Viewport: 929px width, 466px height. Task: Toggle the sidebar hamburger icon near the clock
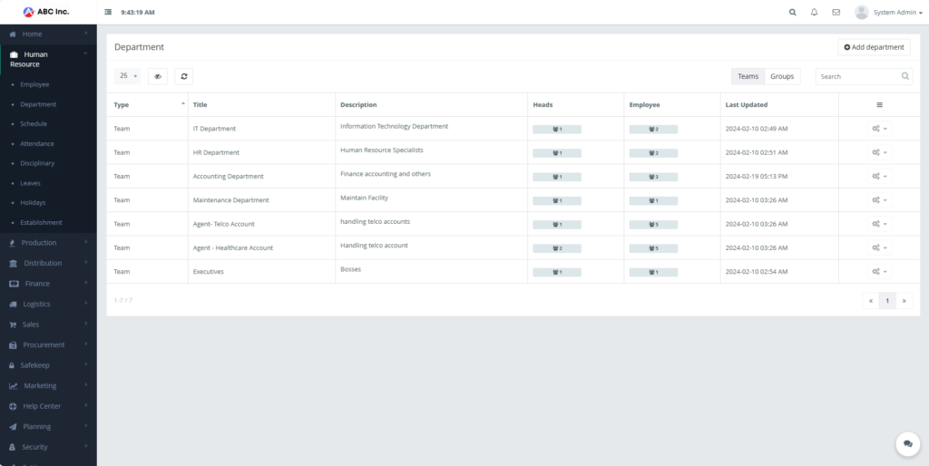[108, 12]
